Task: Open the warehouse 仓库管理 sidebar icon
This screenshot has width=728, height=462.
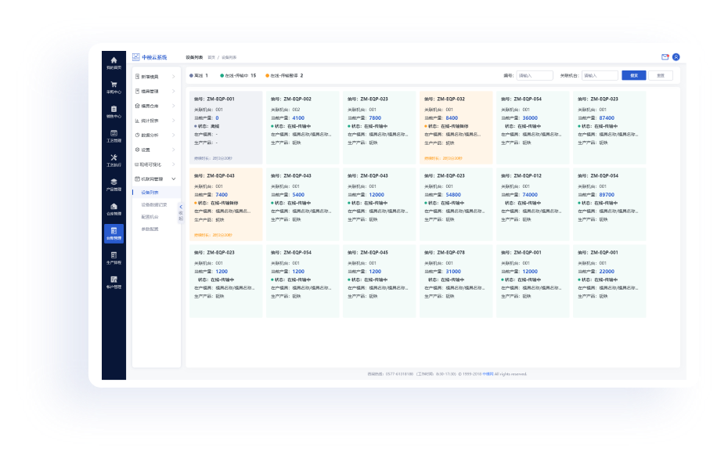Action: pos(114,206)
